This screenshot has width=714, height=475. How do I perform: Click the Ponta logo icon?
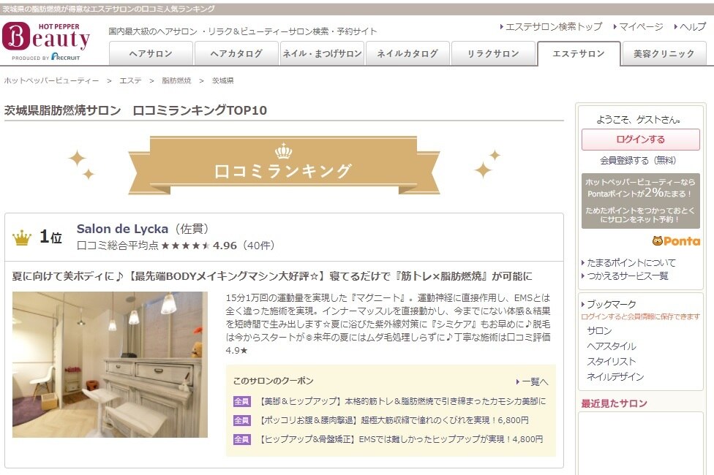click(x=676, y=241)
